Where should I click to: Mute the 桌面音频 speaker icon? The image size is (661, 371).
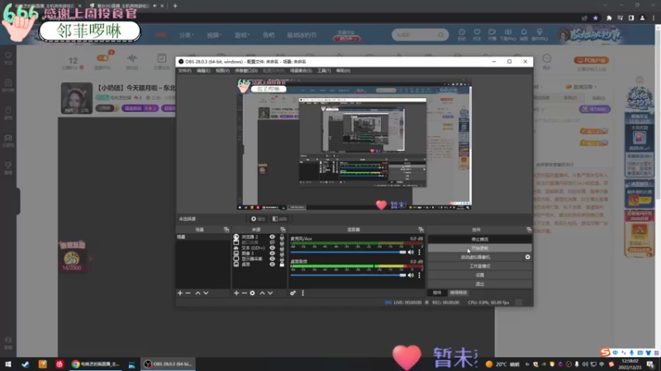(411, 275)
